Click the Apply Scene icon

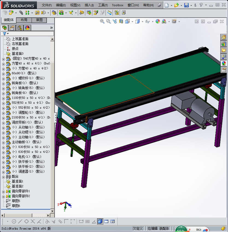[164, 22]
